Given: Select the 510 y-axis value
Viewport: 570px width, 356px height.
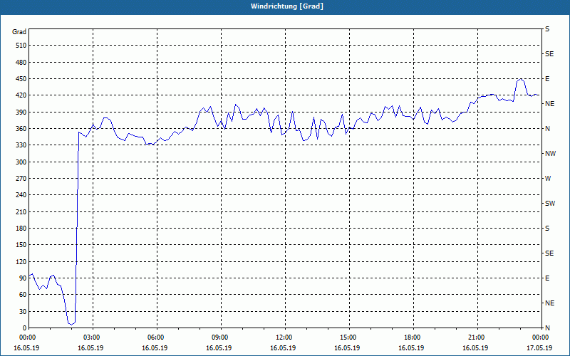Looking at the screenshot, I should (x=21, y=46).
